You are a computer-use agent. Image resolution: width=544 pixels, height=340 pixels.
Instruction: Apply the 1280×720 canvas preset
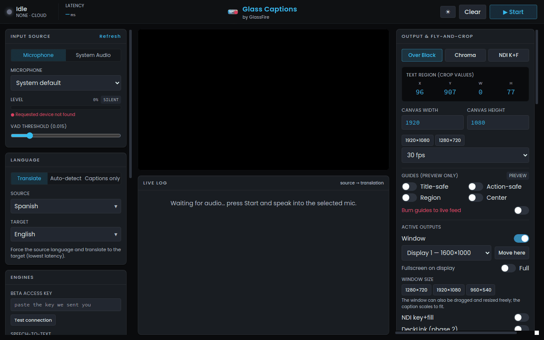[x=450, y=140]
